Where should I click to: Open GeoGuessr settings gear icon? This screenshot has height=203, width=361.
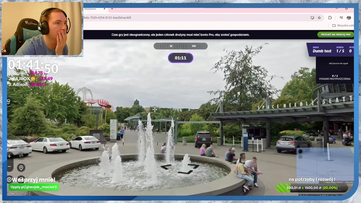pos(9,180)
